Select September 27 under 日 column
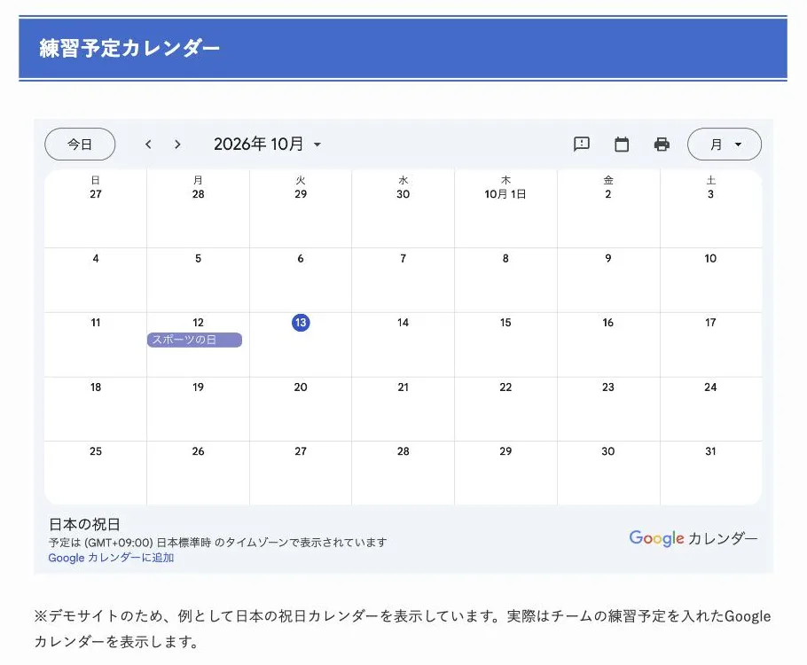The image size is (807, 665). (96, 194)
